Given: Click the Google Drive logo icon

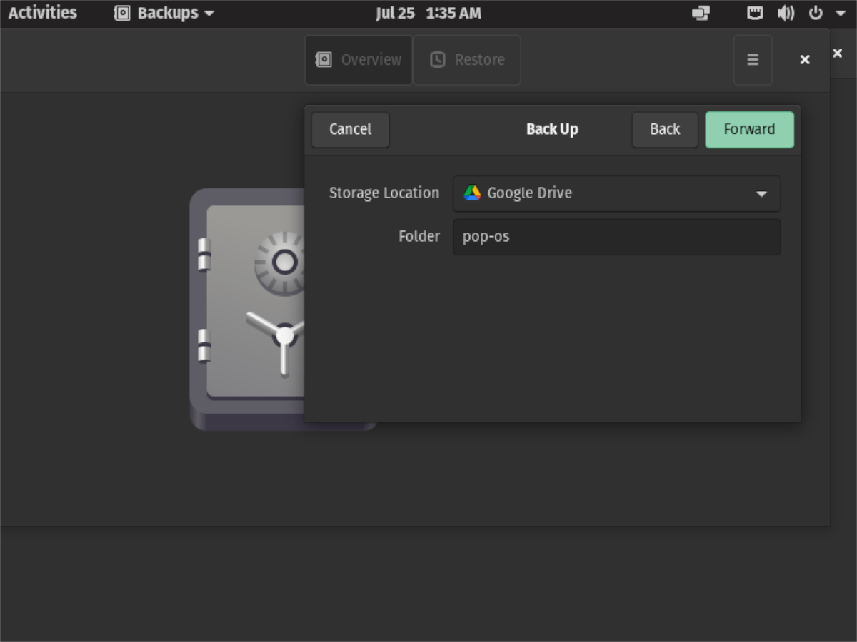Looking at the screenshot, I should point(472,193).
